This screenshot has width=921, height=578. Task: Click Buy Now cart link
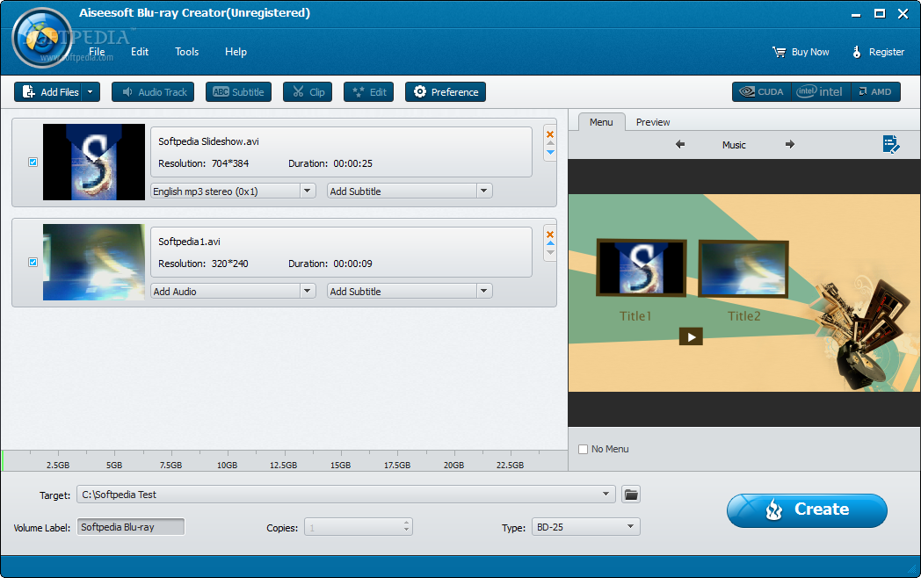pos(801,52)
